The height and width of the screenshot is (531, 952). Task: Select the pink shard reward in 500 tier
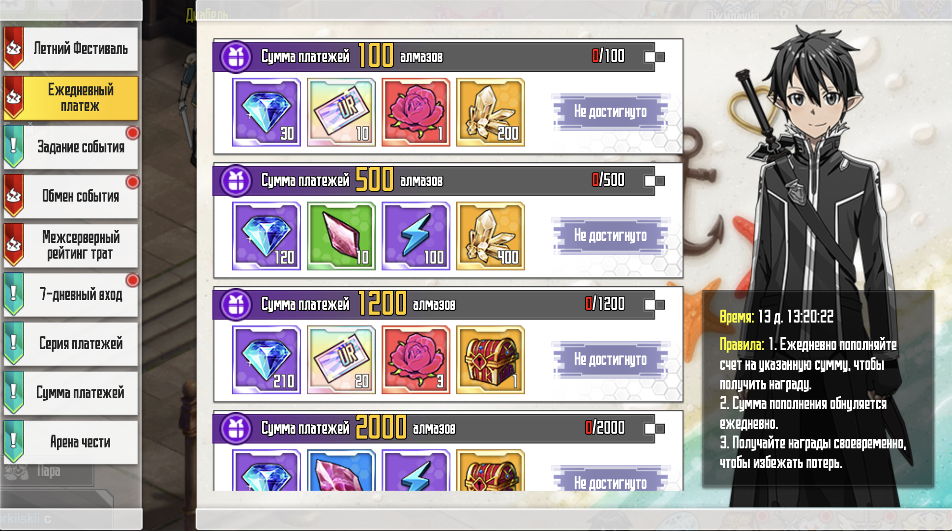[x=341, y=236]
